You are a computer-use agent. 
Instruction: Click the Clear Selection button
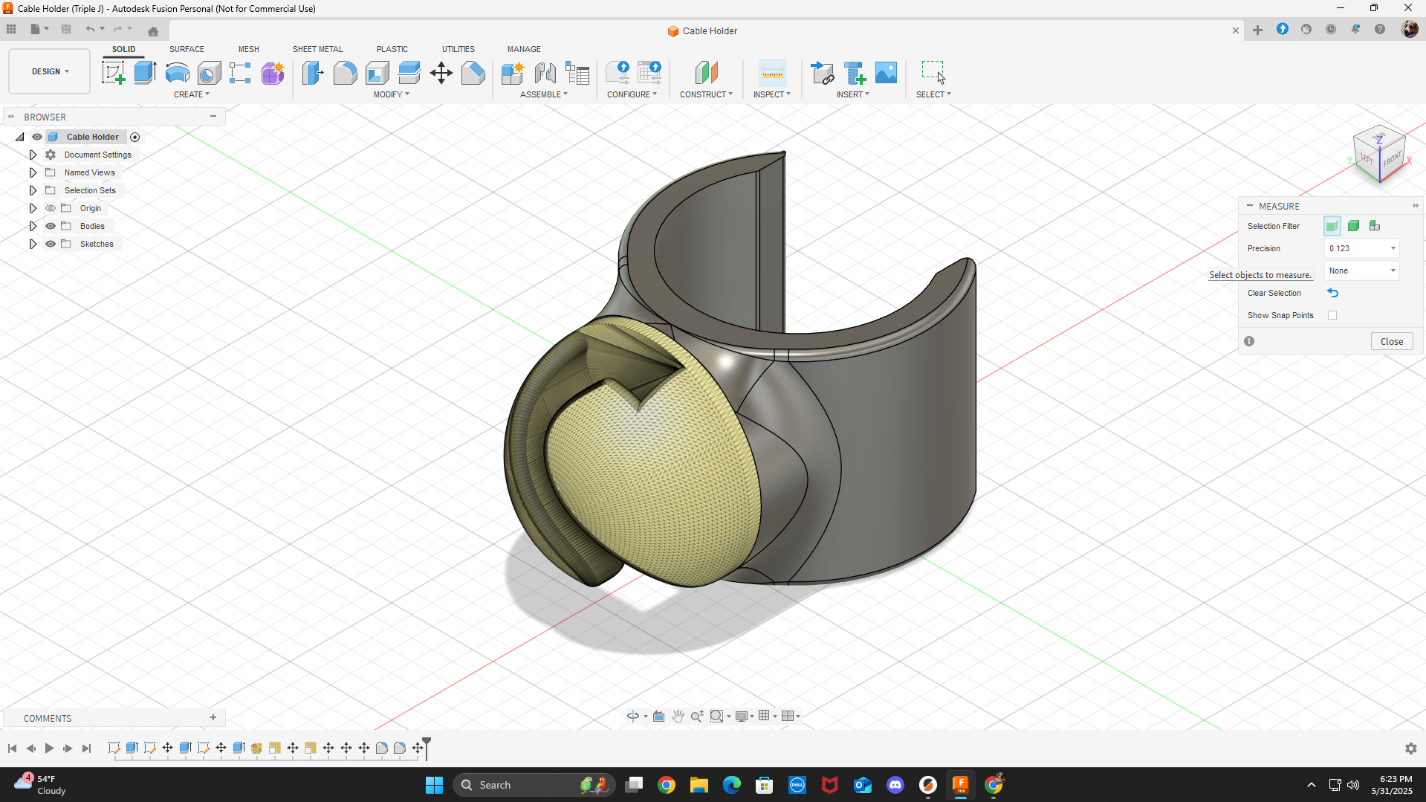(1332, 293)
